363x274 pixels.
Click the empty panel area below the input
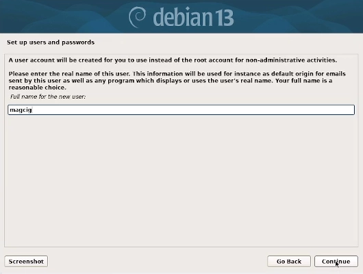pos(181,181)
